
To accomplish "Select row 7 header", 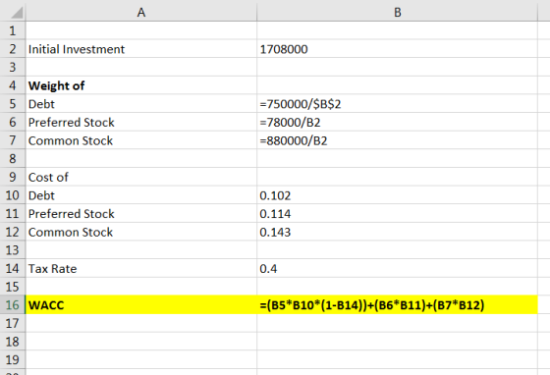I will pos(13,140).
